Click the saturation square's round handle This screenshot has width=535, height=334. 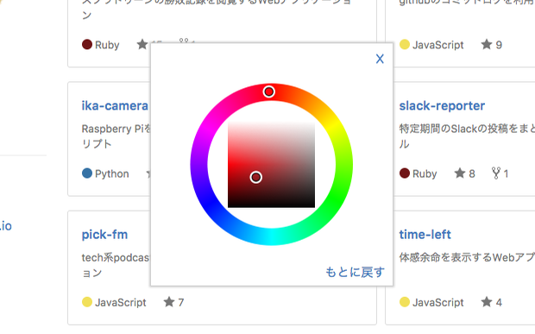[x=256, y=177]
